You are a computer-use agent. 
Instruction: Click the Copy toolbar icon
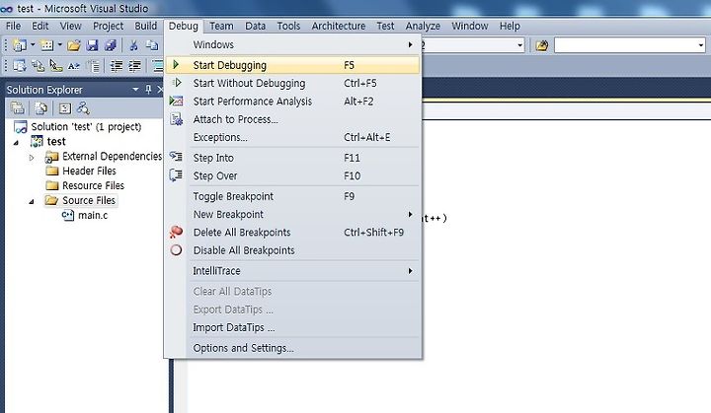click(152, 44)
